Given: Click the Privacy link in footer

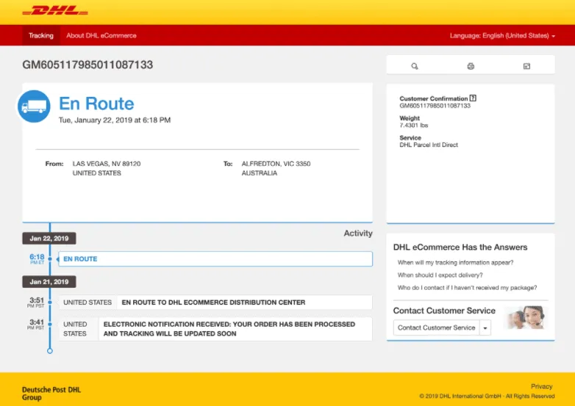Looking at the screenshot, I should [542, 386].
